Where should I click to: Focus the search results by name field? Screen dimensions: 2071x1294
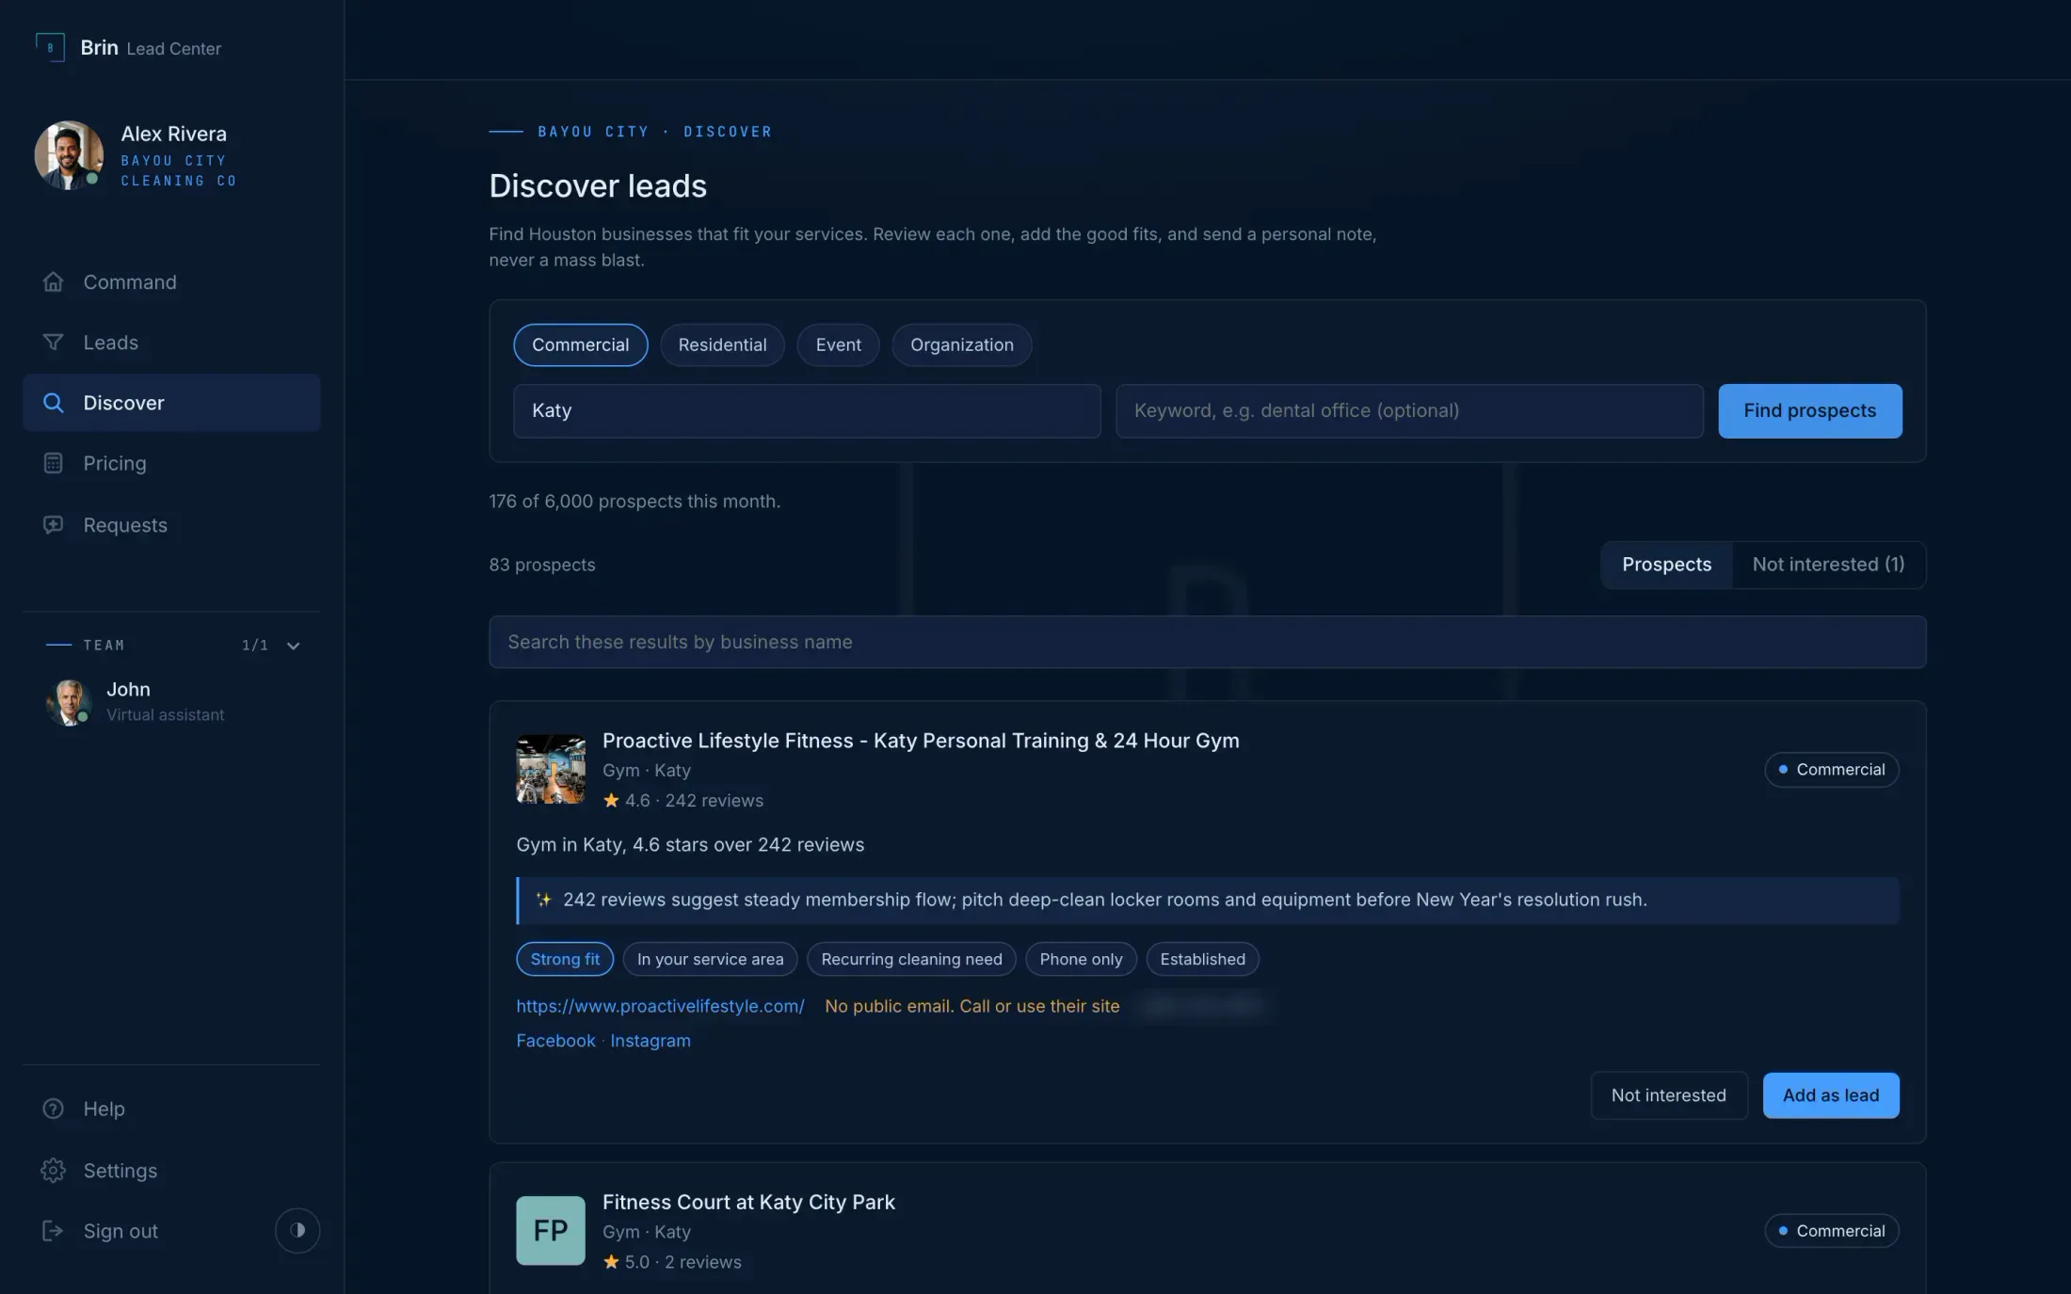tap(1207, 642)
